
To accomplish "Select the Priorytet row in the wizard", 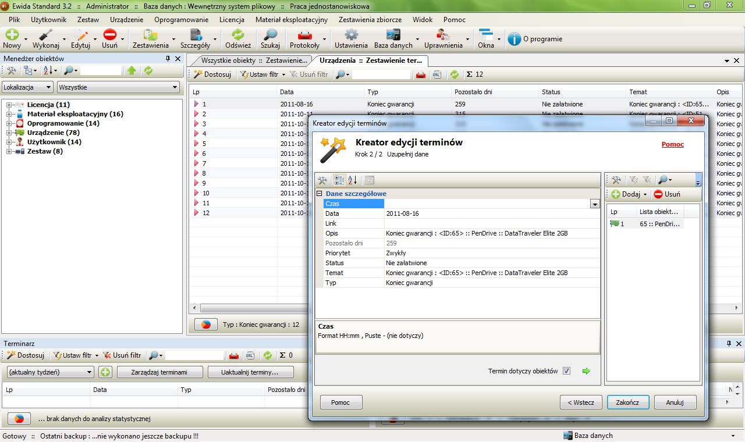I will coord(462,253).
